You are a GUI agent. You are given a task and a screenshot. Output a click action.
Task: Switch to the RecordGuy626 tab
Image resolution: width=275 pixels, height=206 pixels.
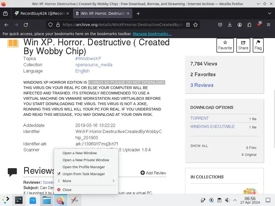(x=42, y=13)
